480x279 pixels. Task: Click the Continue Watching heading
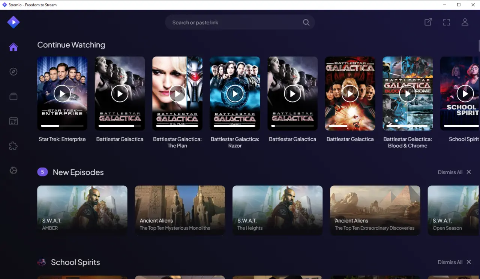point(71,45)
